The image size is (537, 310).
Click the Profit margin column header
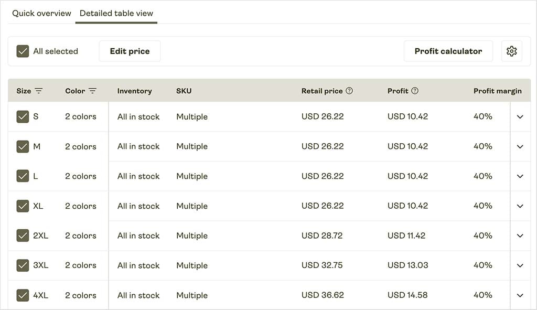coord(497,91)
